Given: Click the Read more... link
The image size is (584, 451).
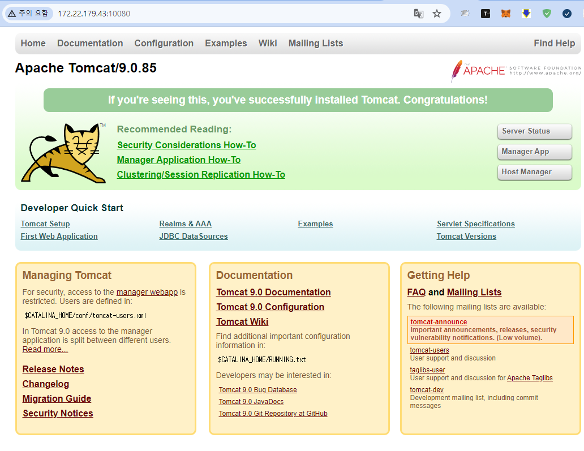Looking at the screenshot, I should click(45, 349).
